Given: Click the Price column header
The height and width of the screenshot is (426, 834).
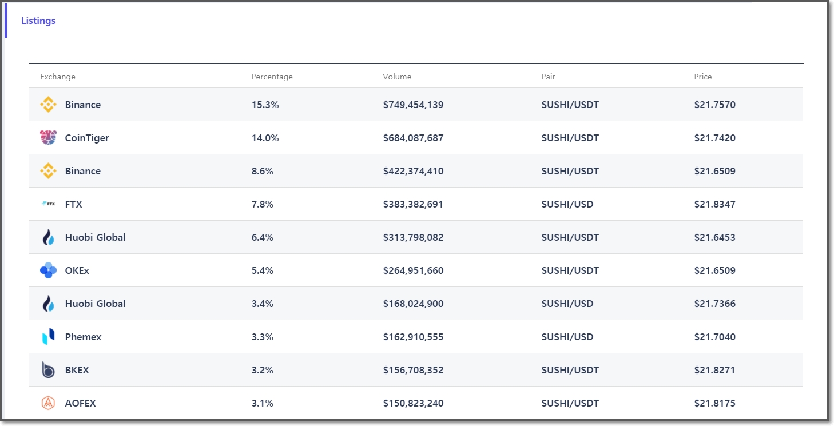Looking at the screenshot, I should click(x=702, y=77).
